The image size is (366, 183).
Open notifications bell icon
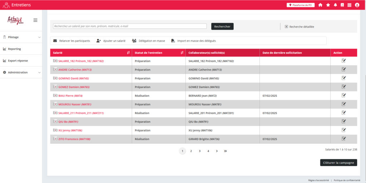(x=335, y=5)
